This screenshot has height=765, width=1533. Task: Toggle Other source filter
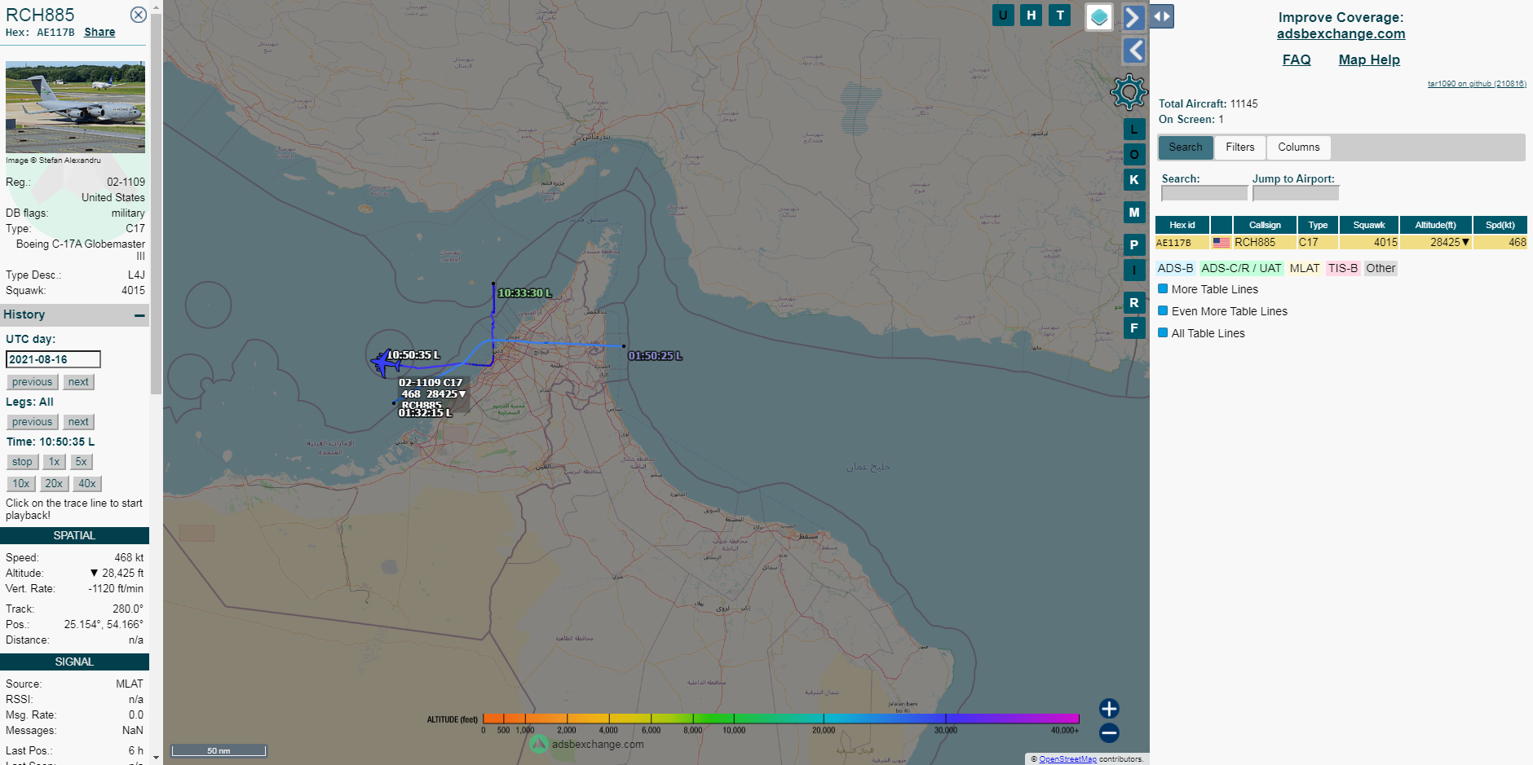[x=1381, y=268]
